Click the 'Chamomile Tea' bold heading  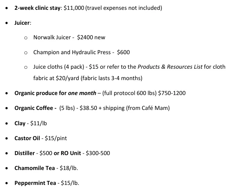click(x=35, y=168)
